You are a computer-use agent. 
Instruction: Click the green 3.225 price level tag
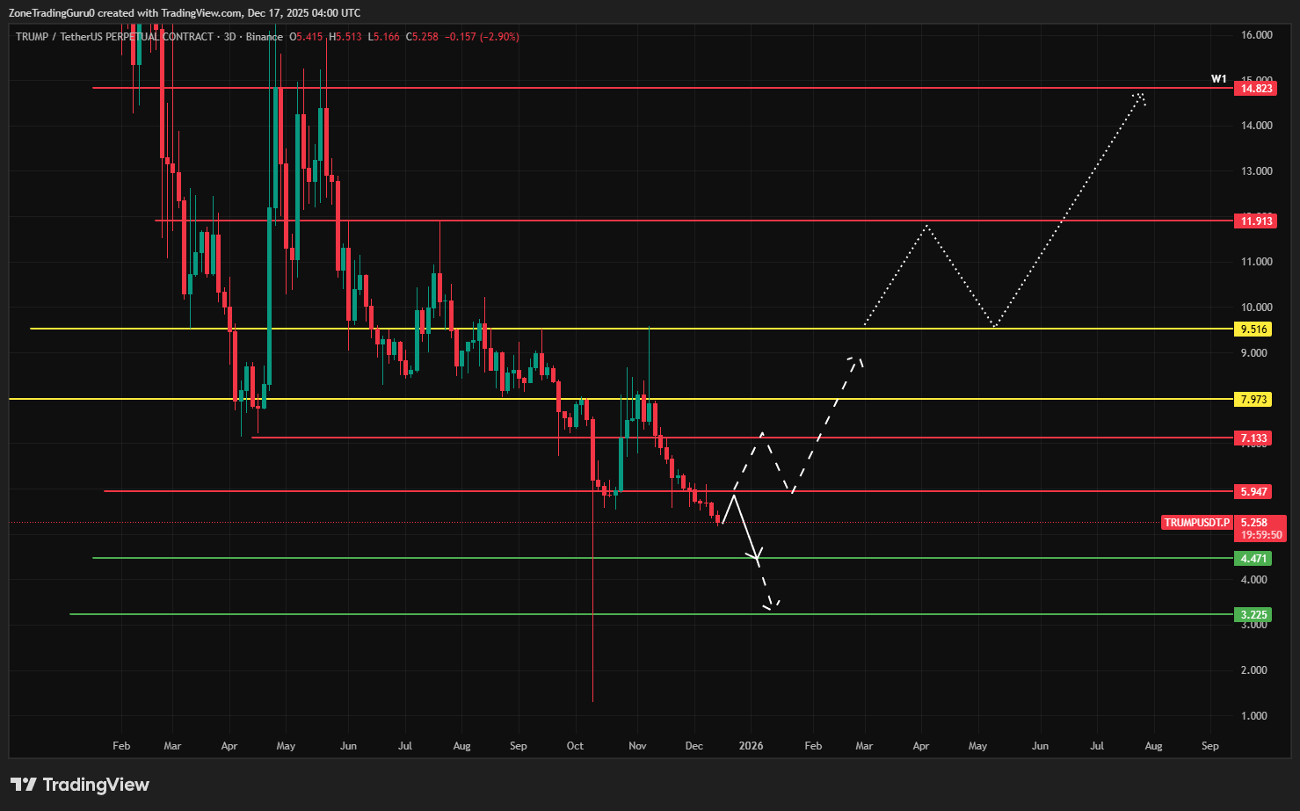1253,614
